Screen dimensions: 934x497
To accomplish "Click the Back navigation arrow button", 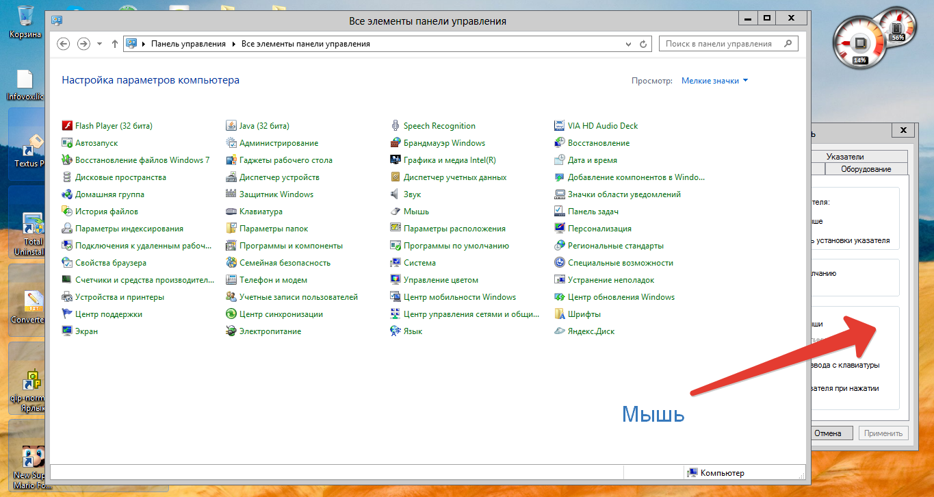I will pos(64,44).
